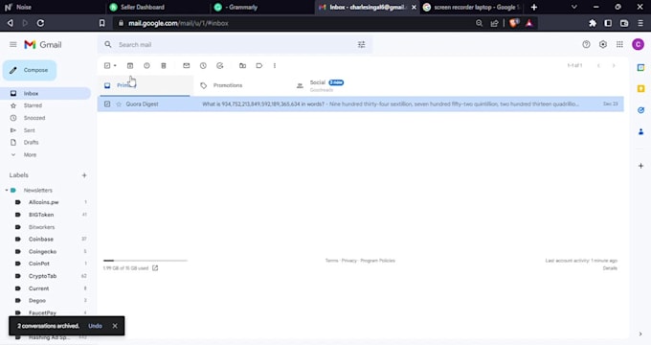Viewport: 651px width, 345px height.
Task: Reload the page with refresh icon
Action: coord(40,23)
